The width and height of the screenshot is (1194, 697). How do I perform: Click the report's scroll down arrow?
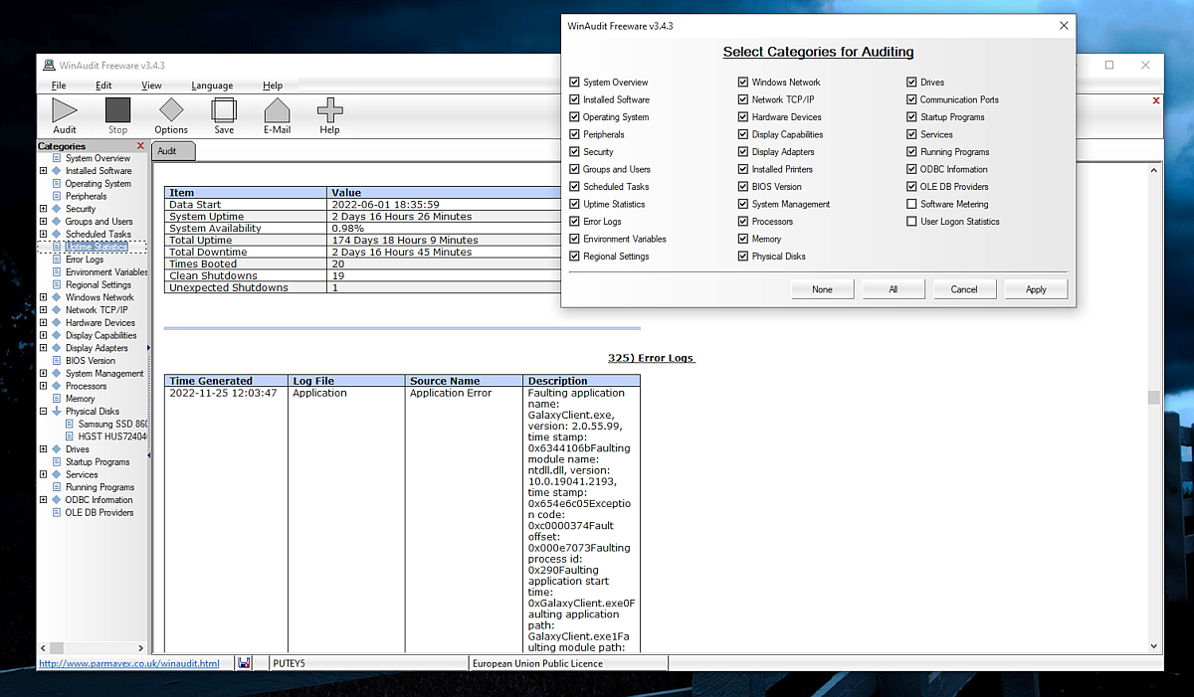point(1154,646)
